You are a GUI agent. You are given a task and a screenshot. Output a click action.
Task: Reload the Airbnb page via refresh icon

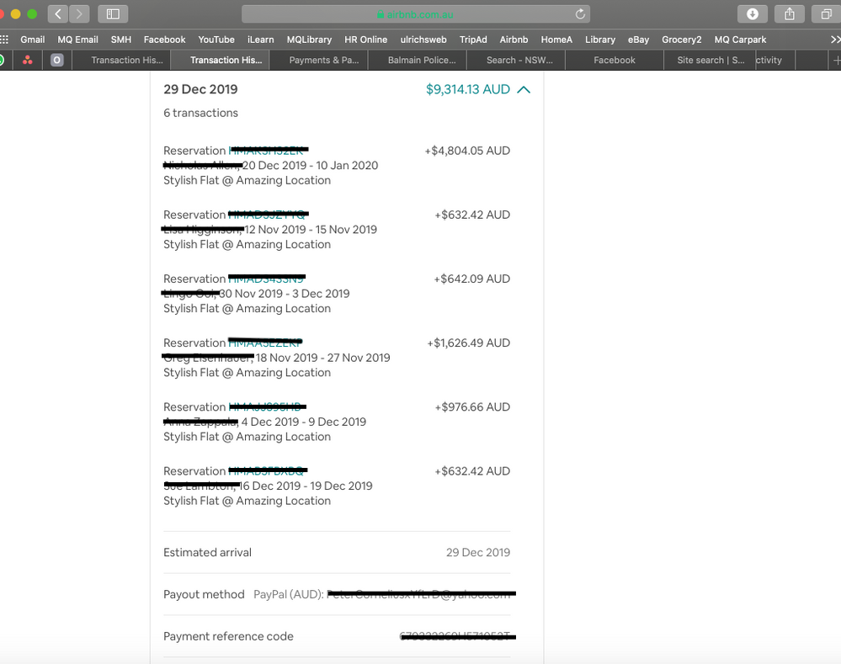point(582,13)
